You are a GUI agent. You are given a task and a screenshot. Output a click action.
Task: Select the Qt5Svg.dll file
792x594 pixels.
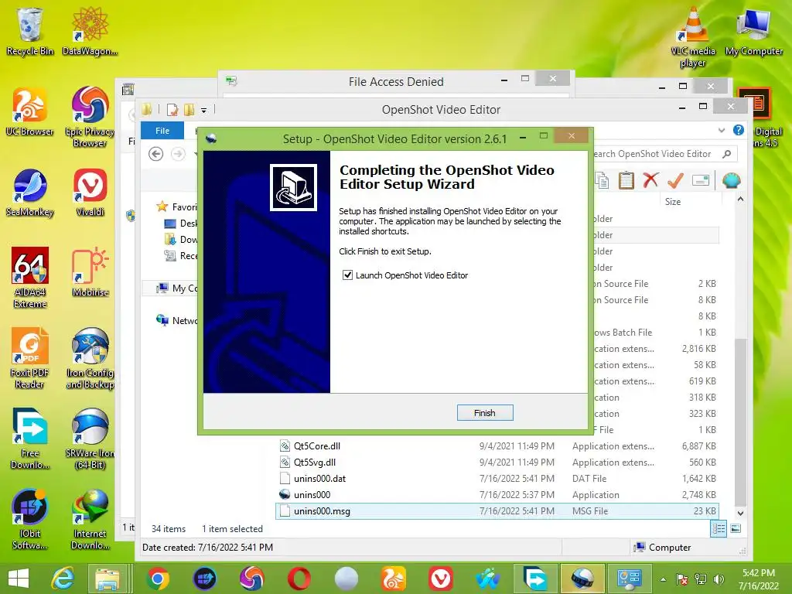tap(315, 463)
